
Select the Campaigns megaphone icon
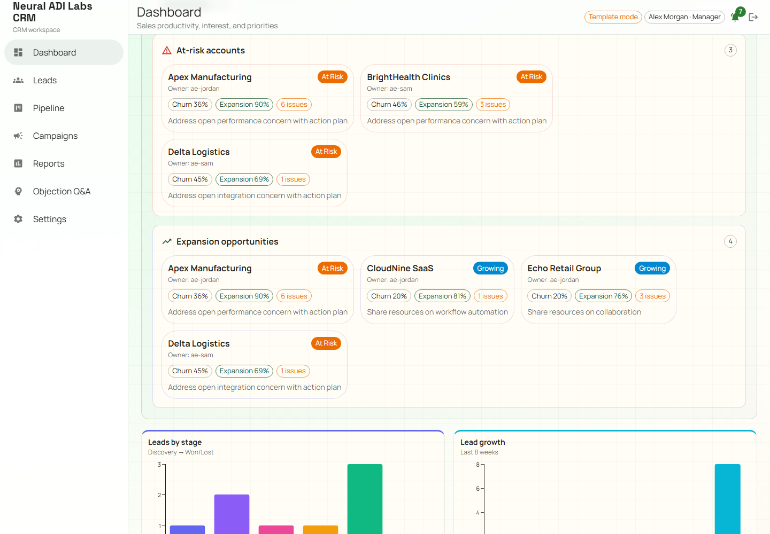click(18, 136)
